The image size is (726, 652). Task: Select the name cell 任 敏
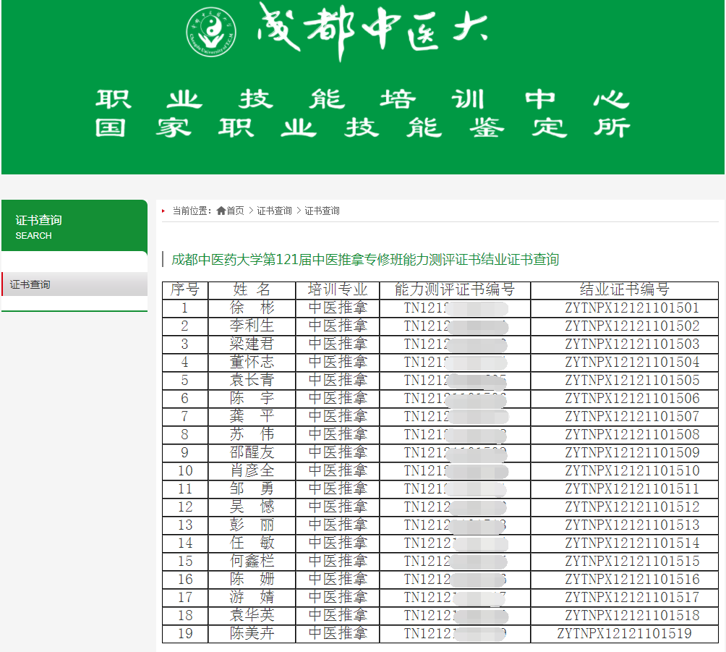coord(252,543)
